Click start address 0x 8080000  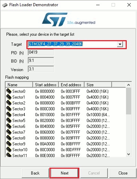[x=45, y=138]
